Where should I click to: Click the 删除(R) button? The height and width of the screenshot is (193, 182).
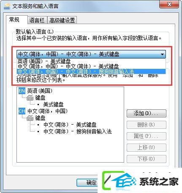click(x=147, y=125)
